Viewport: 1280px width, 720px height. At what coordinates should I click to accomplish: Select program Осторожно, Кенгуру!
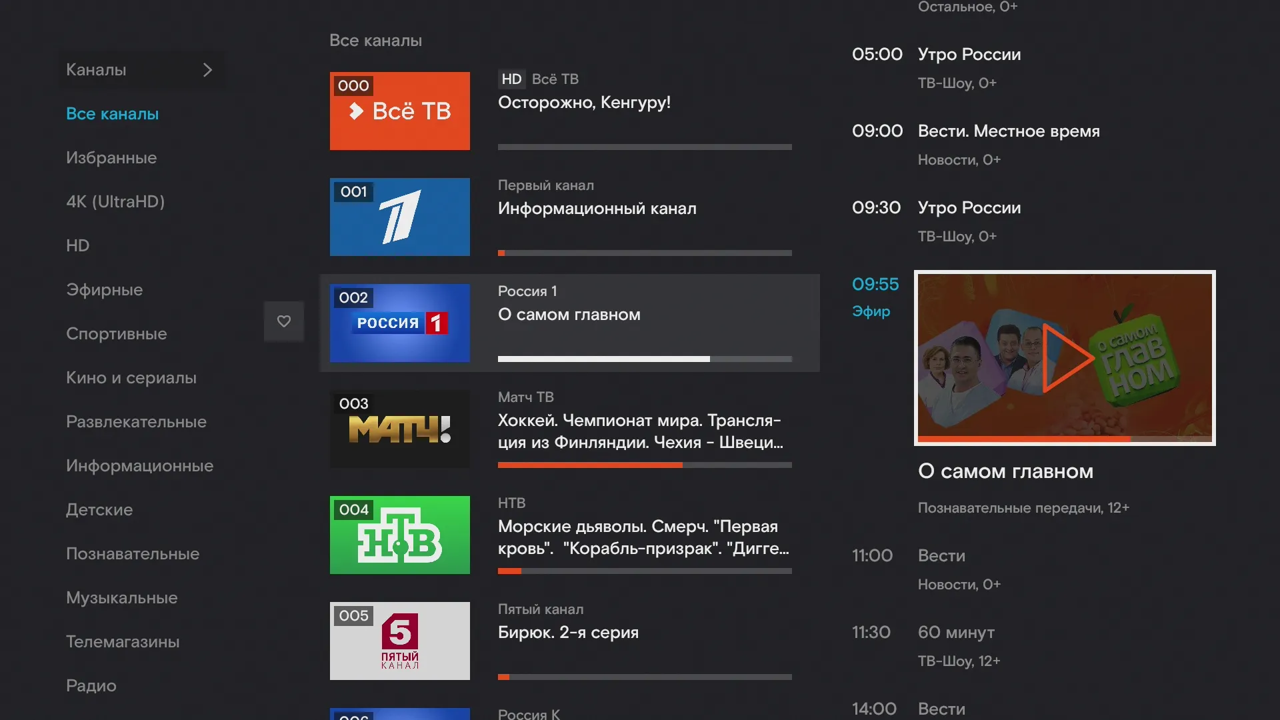tap(584, 103)
